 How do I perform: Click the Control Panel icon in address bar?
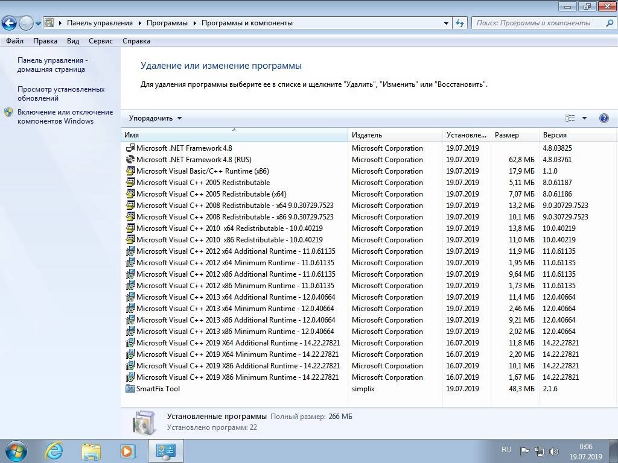49,23
